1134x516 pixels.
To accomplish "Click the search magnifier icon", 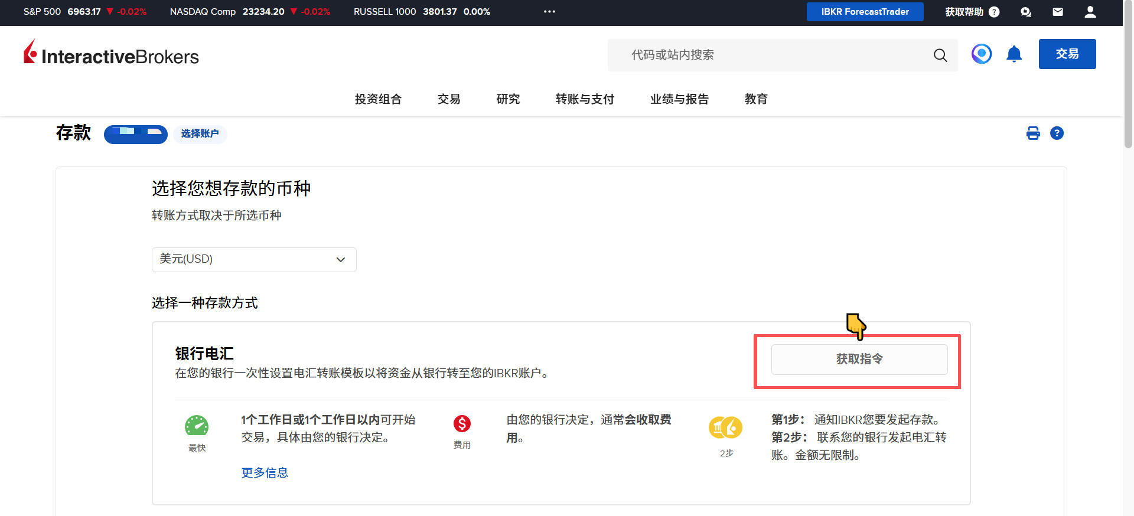I will pyautogui.click(x=940, y=55).
